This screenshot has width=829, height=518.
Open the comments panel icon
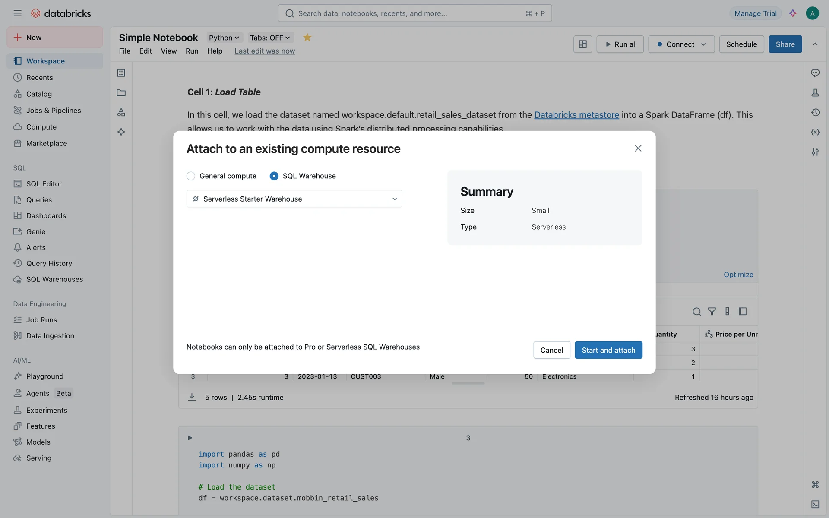point(815,73)
